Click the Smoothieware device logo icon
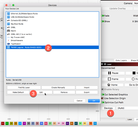138x127 pixels. (x=8, y=40)
